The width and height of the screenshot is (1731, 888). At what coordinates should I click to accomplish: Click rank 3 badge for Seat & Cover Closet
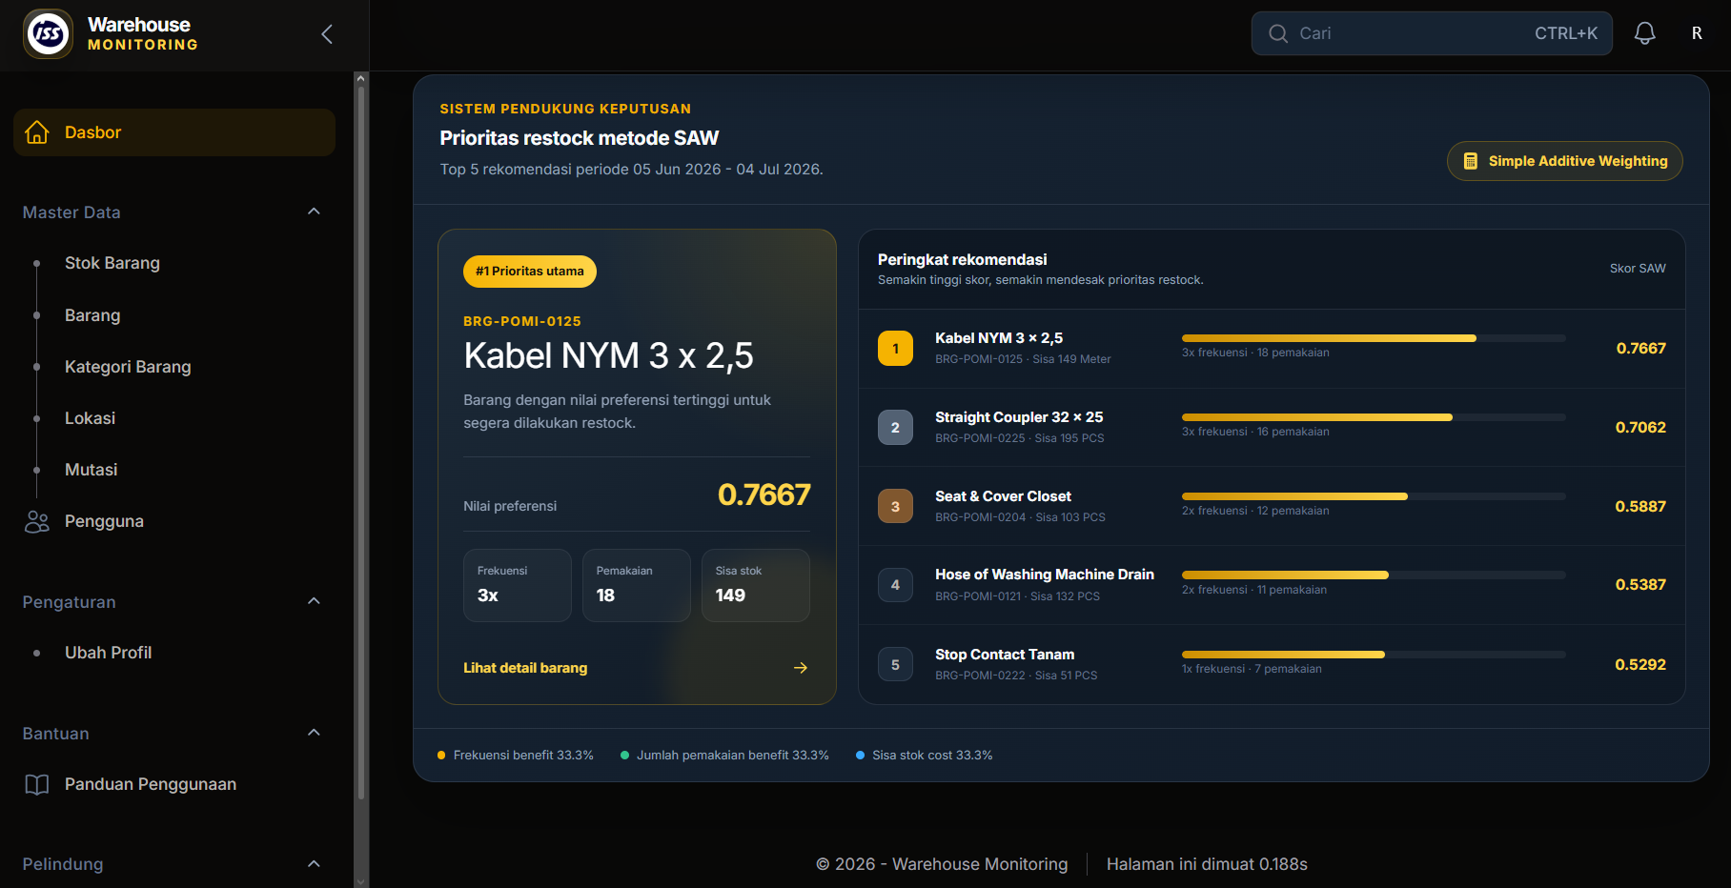895,506
